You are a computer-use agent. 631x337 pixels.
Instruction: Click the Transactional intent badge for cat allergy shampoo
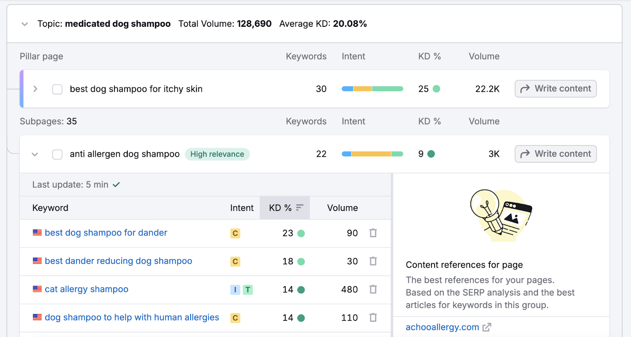[248, 290]
